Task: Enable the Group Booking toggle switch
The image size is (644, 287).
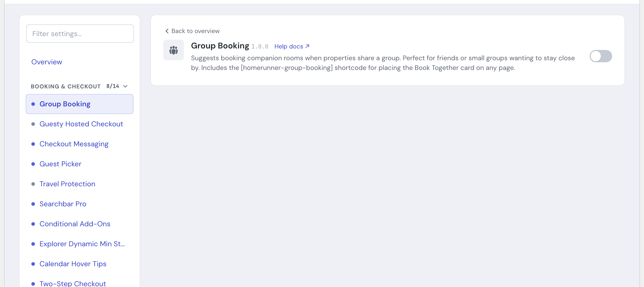Action: [x=601, y=56]
